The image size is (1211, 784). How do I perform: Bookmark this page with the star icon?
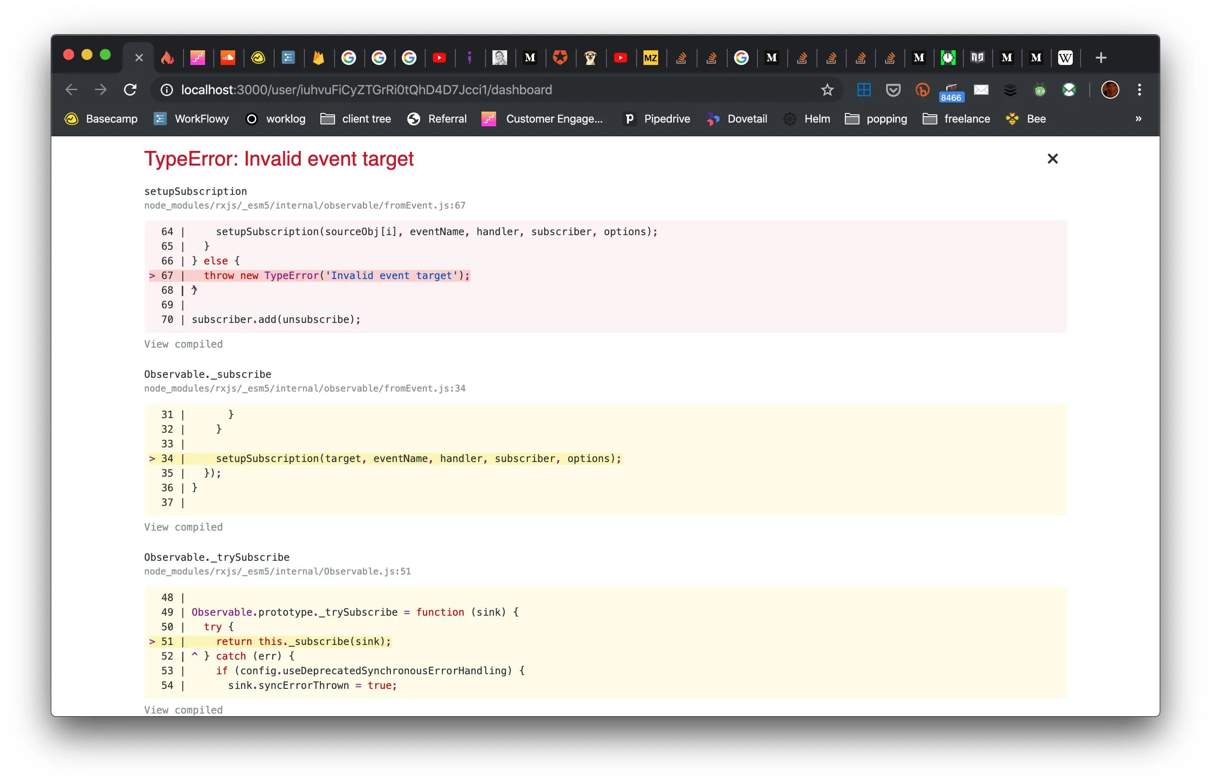pos(827,90)
